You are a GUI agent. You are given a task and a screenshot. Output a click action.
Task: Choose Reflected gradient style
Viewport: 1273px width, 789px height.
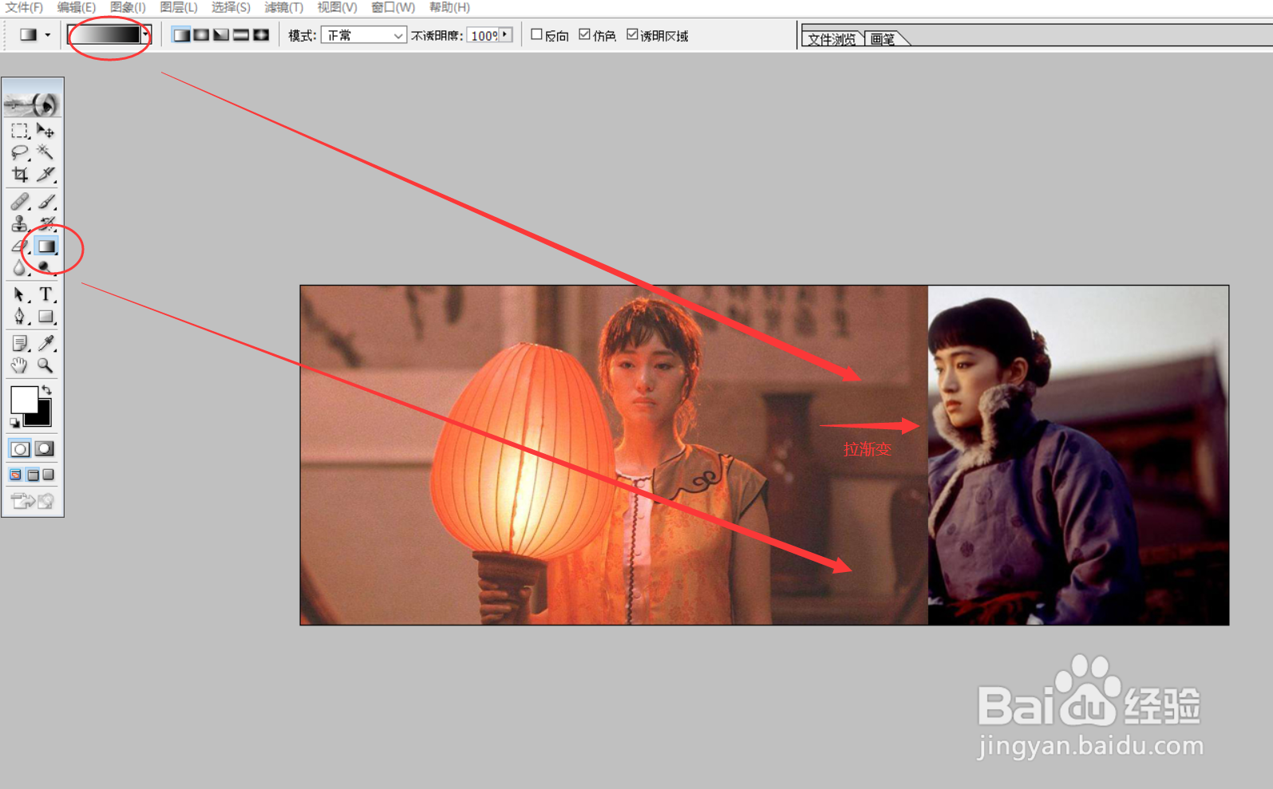coord(241,35)
